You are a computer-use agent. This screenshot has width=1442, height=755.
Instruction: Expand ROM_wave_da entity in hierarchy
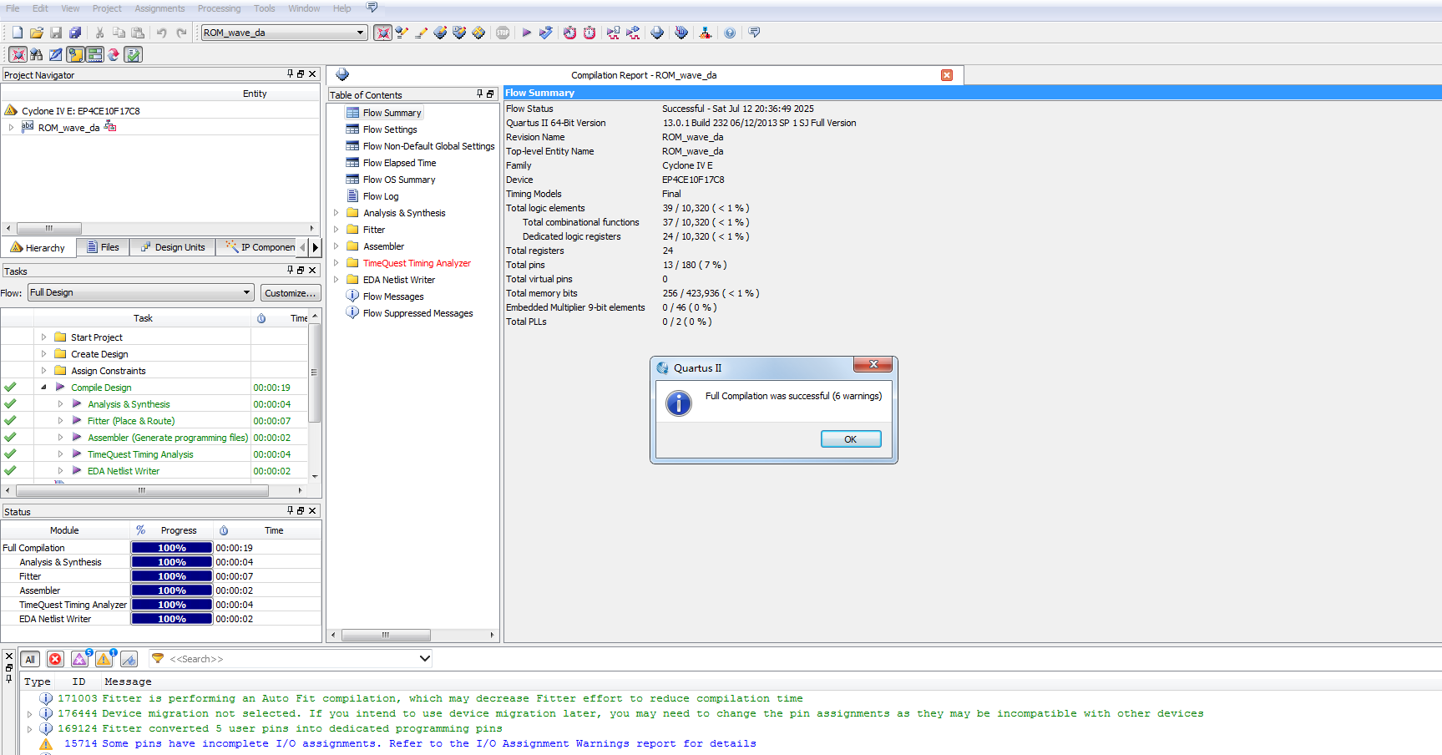coord(11,128)
